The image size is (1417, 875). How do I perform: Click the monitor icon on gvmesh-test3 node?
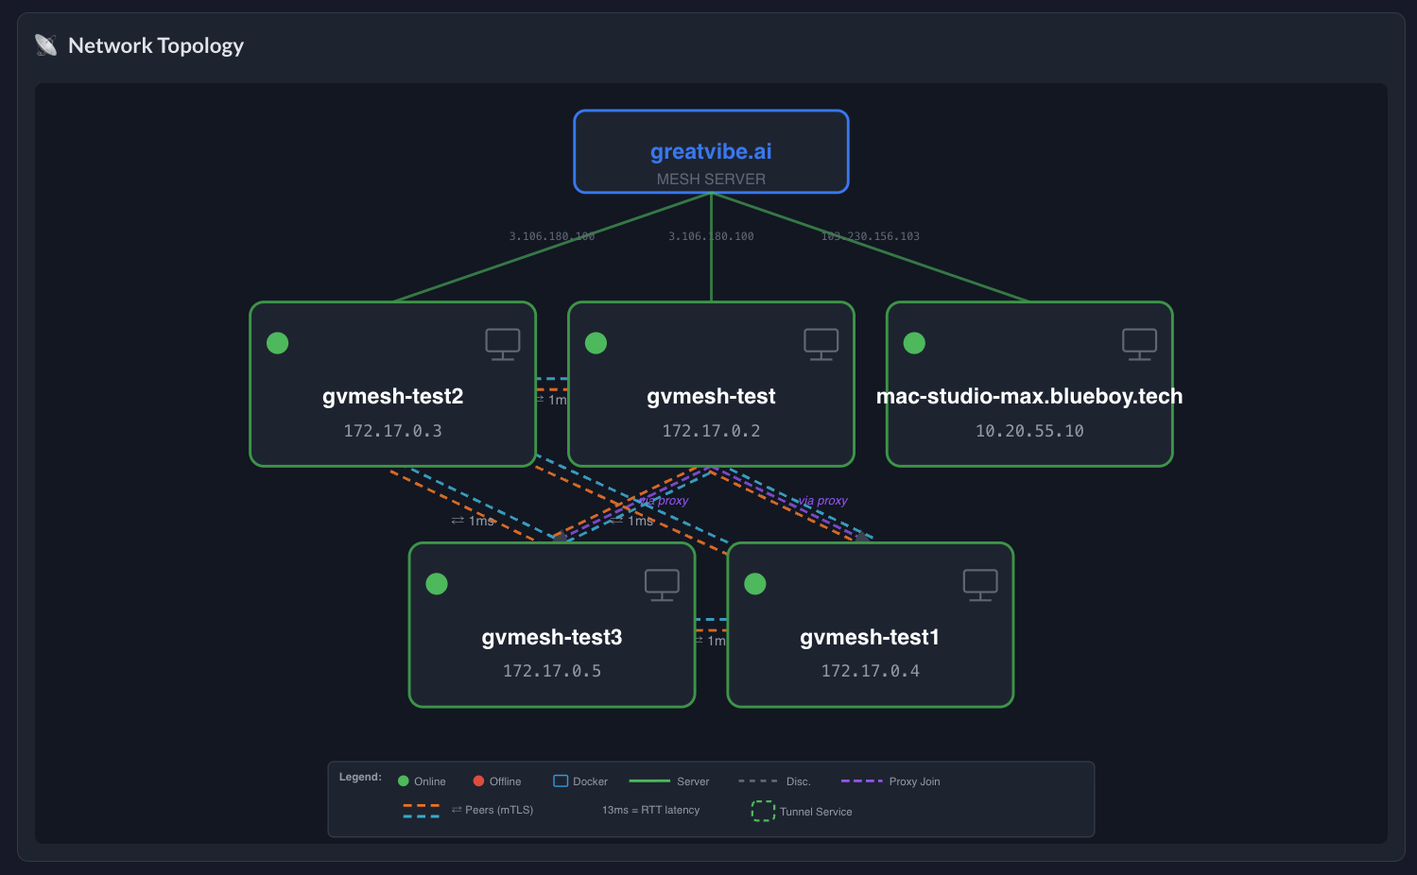point(661,584)
